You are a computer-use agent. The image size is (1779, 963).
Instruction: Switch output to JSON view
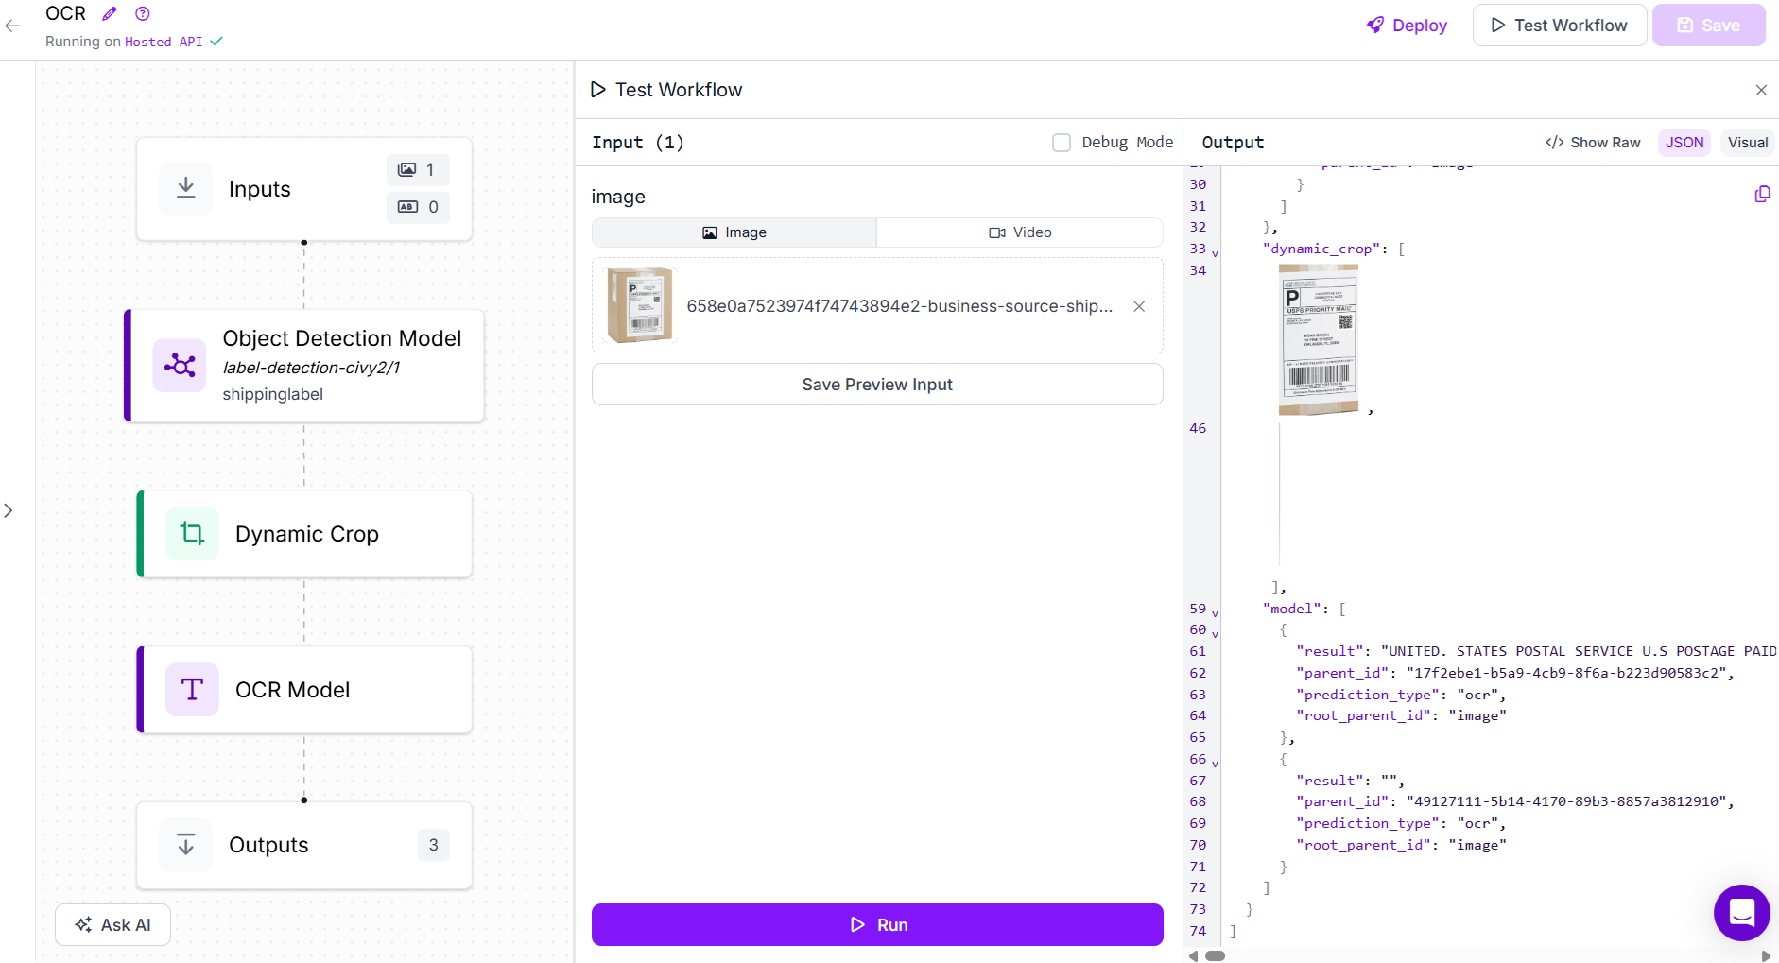click(x=1684, y=143)
